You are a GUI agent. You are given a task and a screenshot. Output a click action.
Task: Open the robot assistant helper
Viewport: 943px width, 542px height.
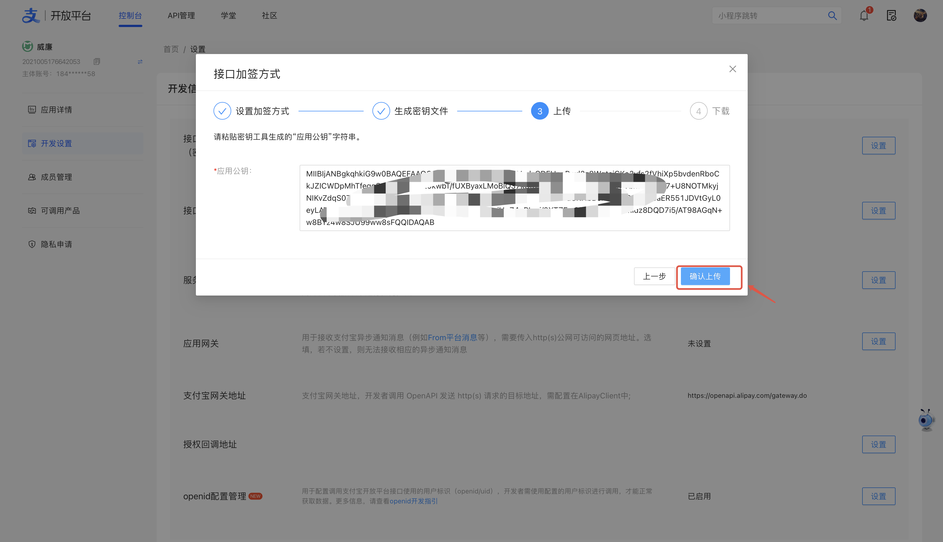click(x=926, y=420)
